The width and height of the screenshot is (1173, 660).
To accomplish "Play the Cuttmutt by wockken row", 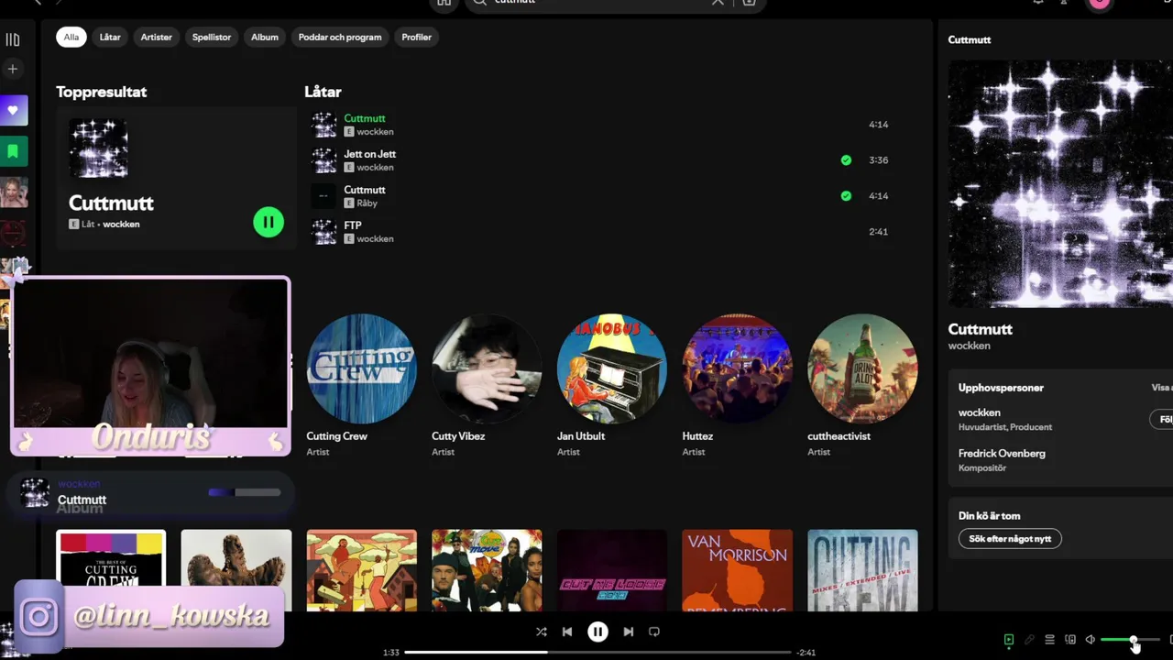I will (600, 125).
